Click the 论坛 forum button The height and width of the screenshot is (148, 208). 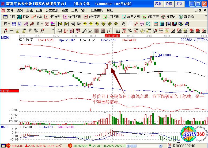click(x=169, y=4)
